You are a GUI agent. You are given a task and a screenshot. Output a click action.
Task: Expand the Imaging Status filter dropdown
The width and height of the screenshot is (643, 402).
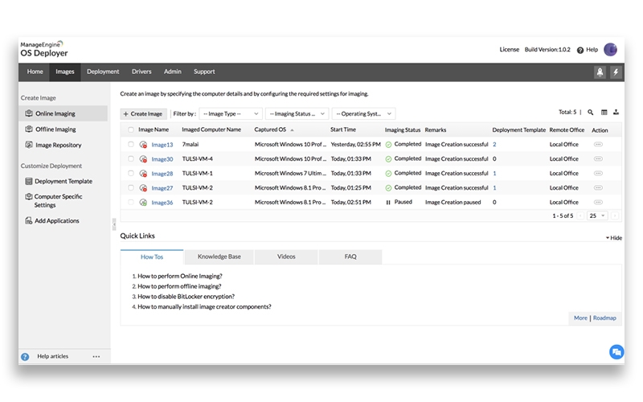point(297,114)
